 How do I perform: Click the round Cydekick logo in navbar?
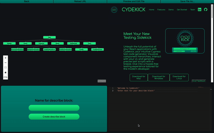[x=114, y=10]
